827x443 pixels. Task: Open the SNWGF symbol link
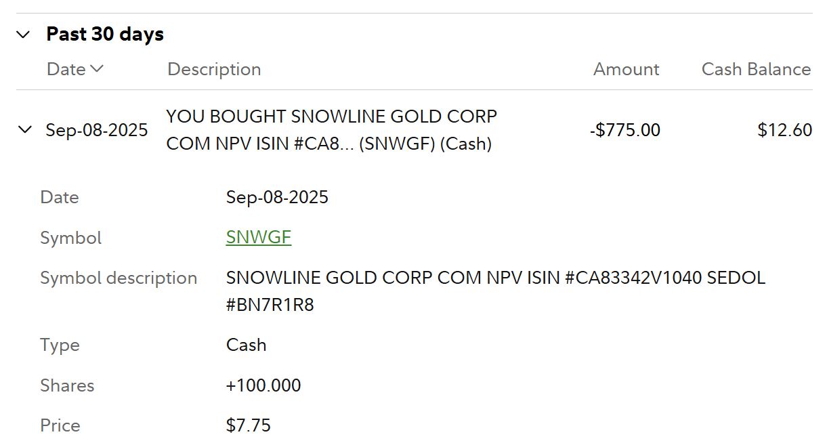pos(259,237)
